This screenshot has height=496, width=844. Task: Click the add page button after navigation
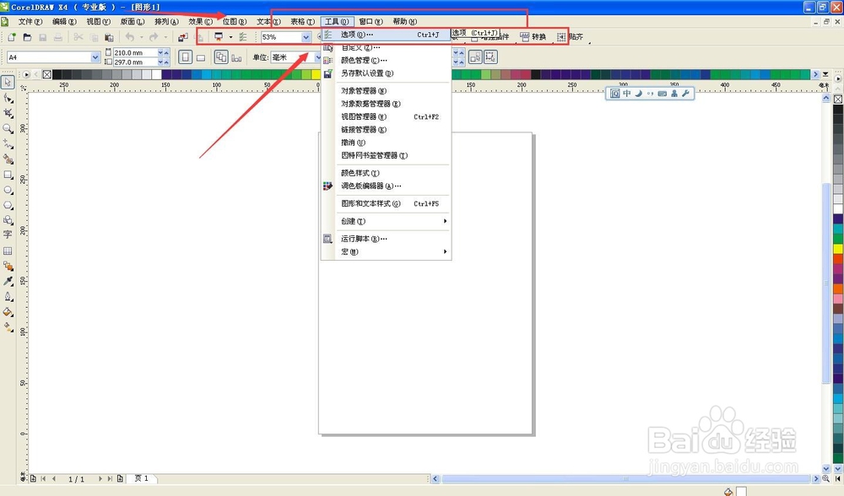(x=120, y=479)
